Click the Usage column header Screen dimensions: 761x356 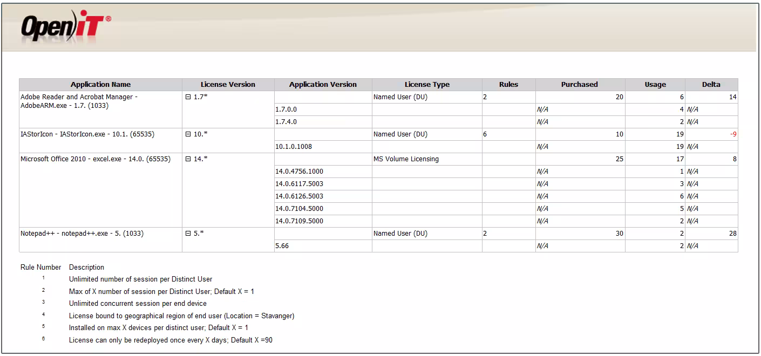(x=655, y=85)
